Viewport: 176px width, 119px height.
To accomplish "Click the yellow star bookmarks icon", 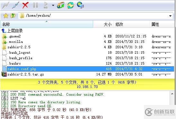I will (5, 16).
